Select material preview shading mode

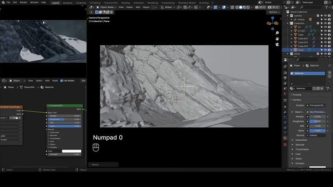[x=244, y=7]
